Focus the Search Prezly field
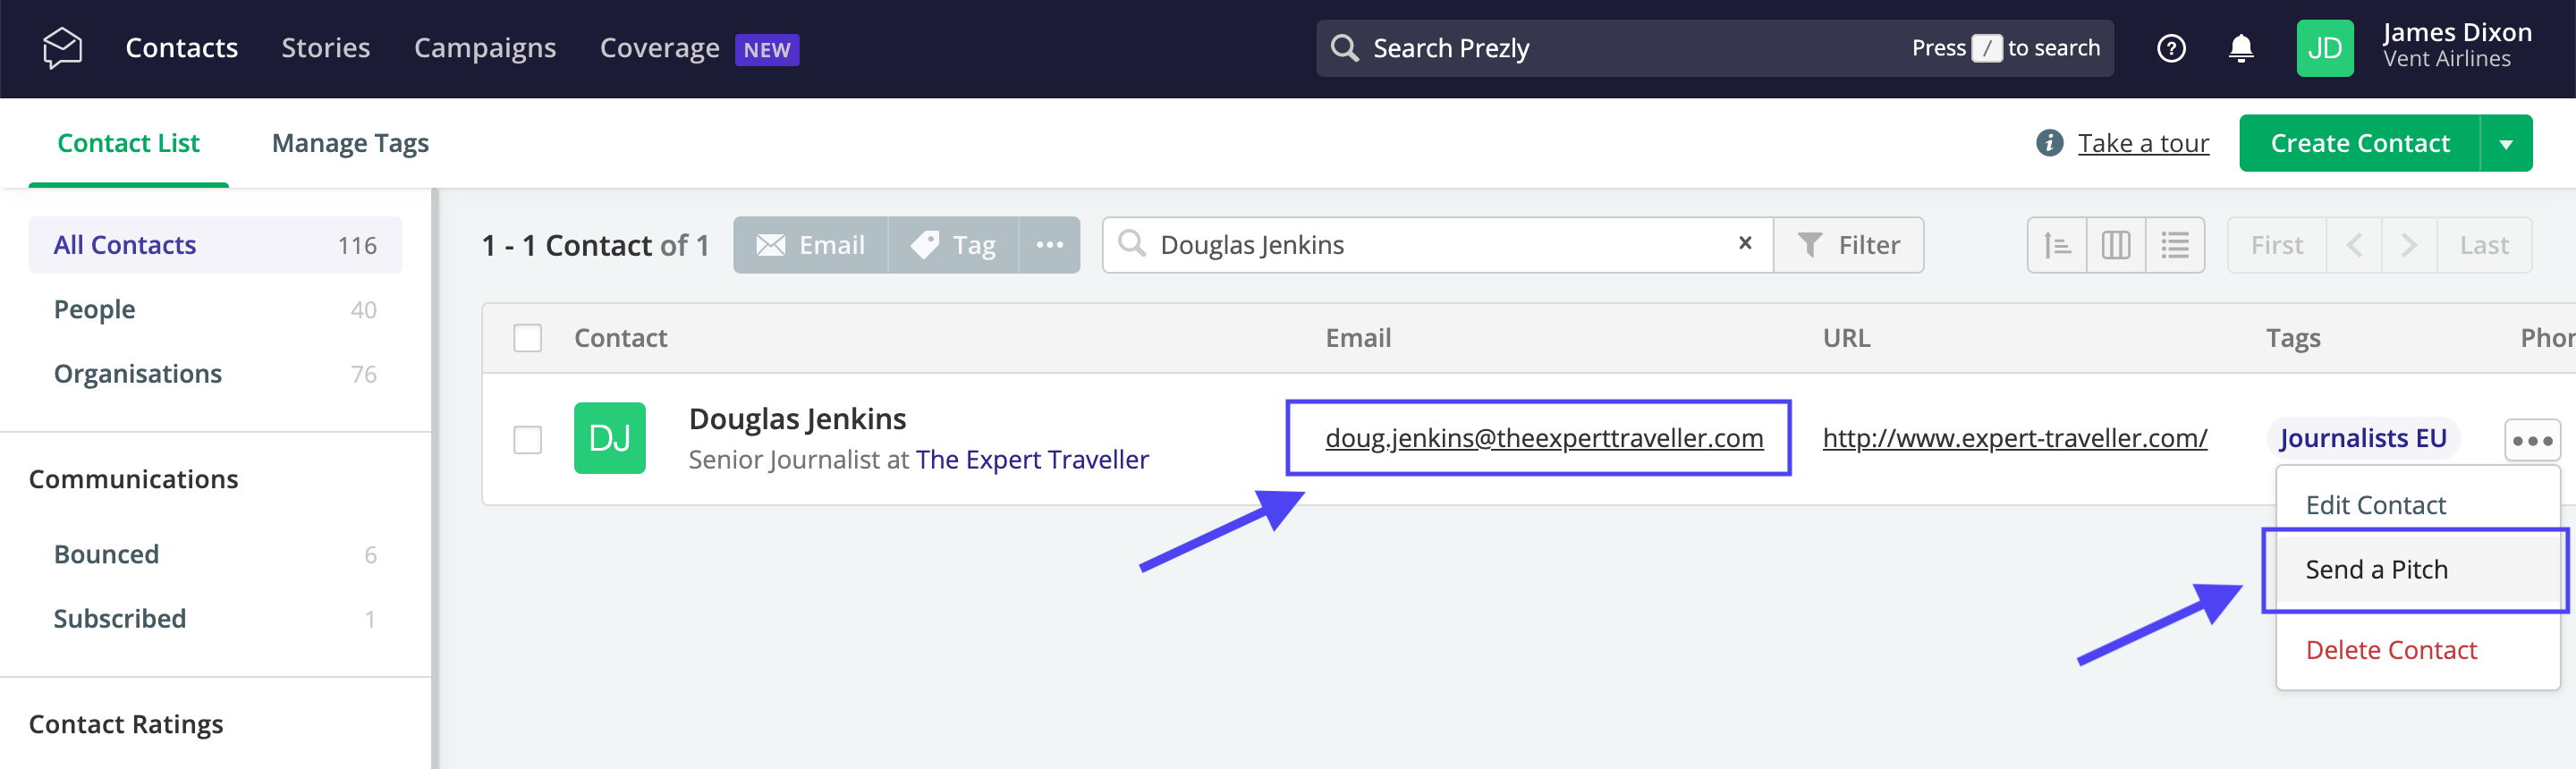The width and height of the screenshot is (2576, 769). (1715, 48)
